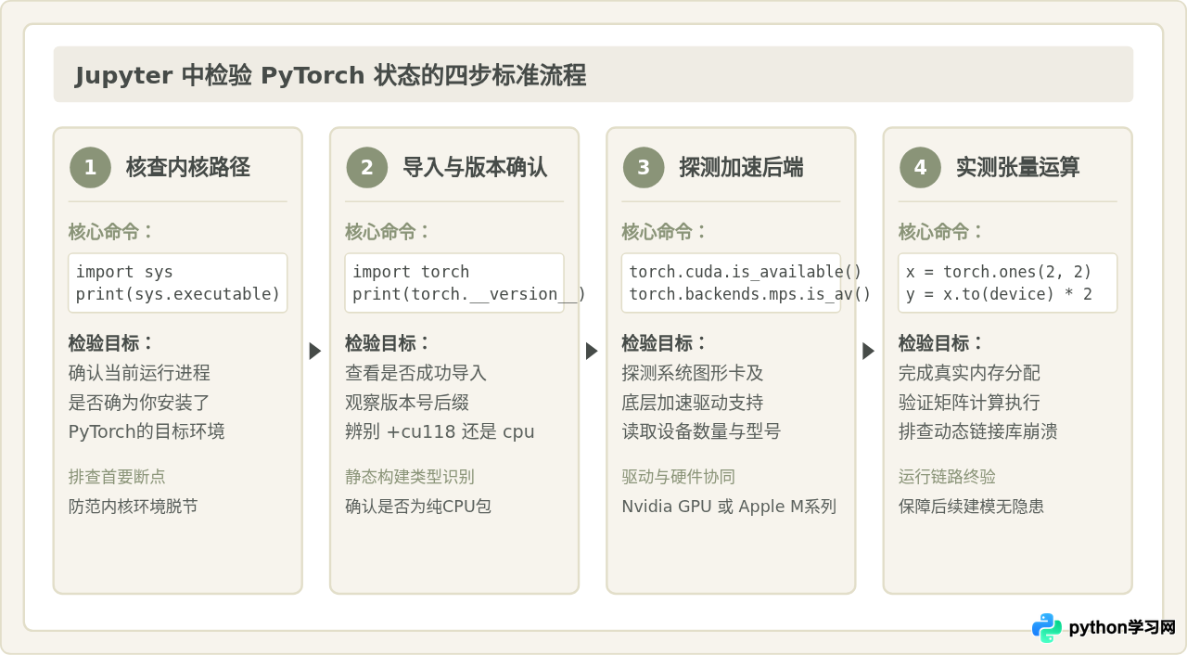Image resolution: width=1187 pixels, height=655 pixels.
Task: Click the line "观察版本号后缀"
Action: [407, 403]
